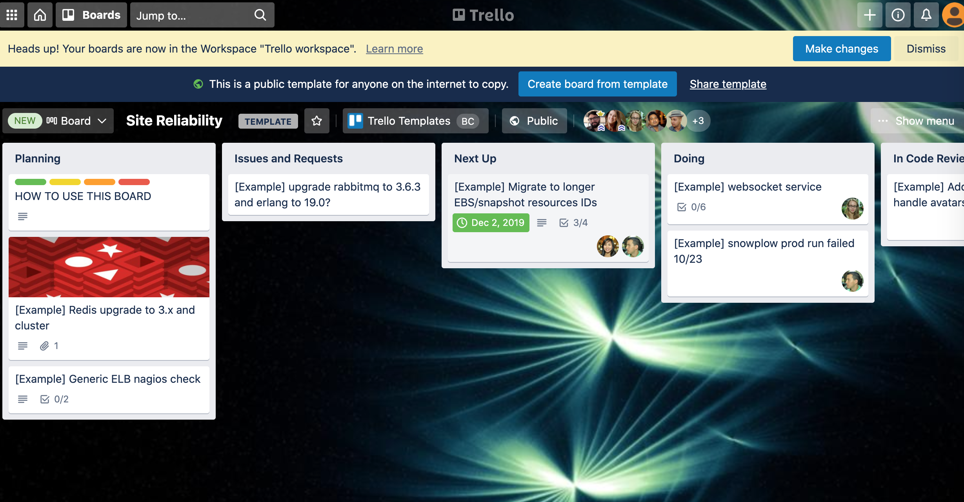Image resolution: width=964 pixels, height=502 pixels.
Task: Follow the Learn more link
Action: click(394, 49)
